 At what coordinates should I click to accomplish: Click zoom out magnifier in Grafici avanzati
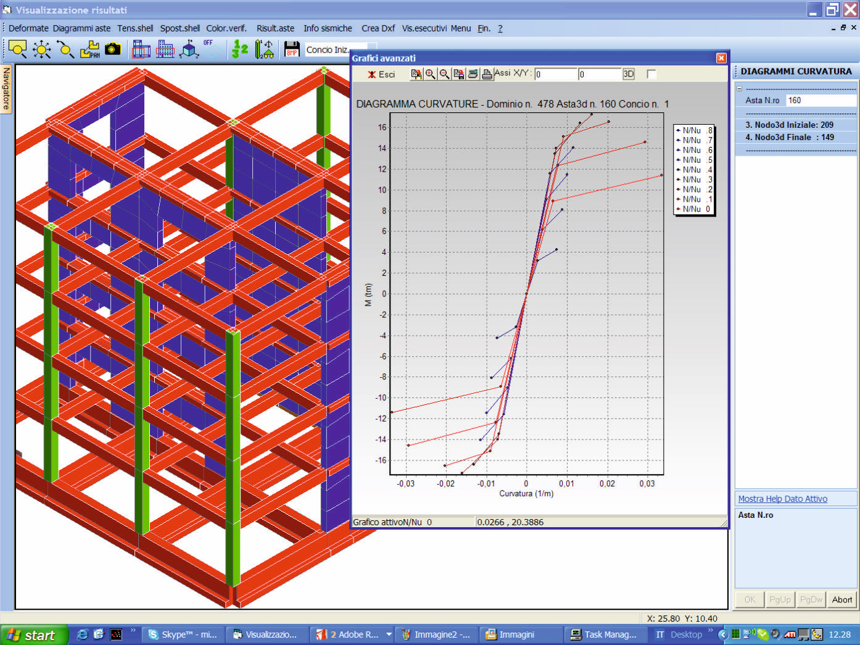tap(444, 74)
